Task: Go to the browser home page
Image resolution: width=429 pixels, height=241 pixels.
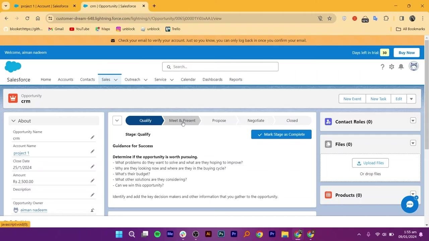Action: point(38,18)
